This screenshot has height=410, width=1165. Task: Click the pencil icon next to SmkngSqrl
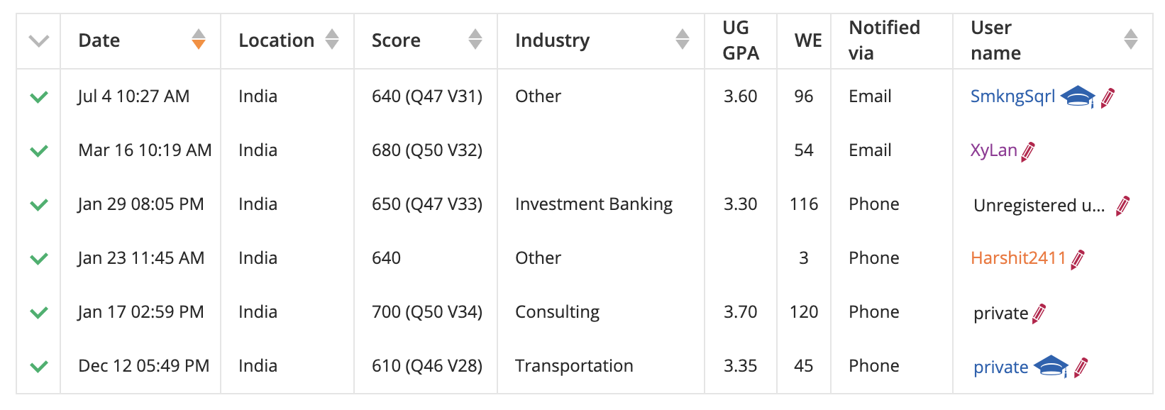click(1108, 97)
